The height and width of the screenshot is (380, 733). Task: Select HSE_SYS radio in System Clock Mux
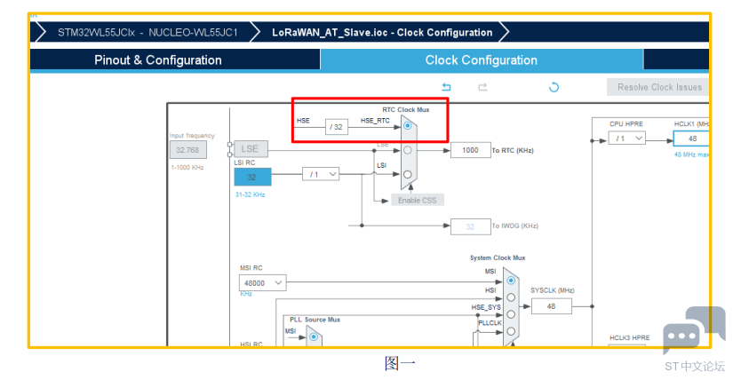[x=511, y=314]
